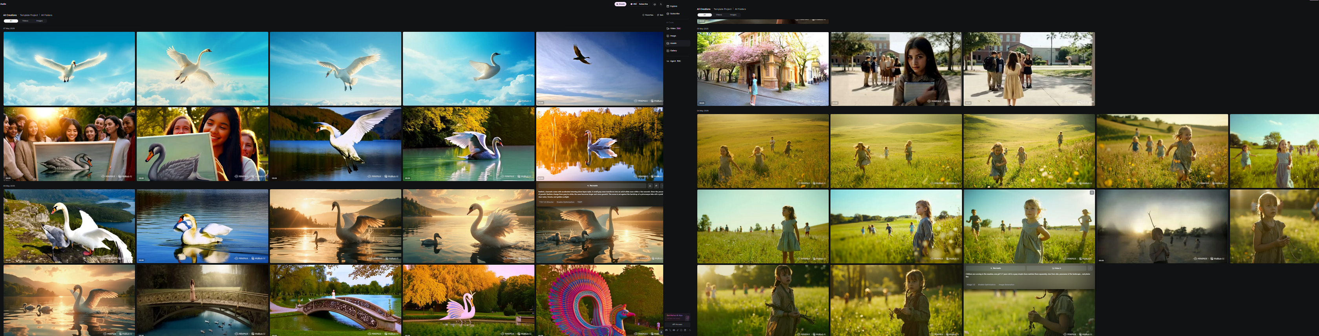Select the All tab in the left window
Viewport: 1319px width, 336px height.
coord(11,21)
